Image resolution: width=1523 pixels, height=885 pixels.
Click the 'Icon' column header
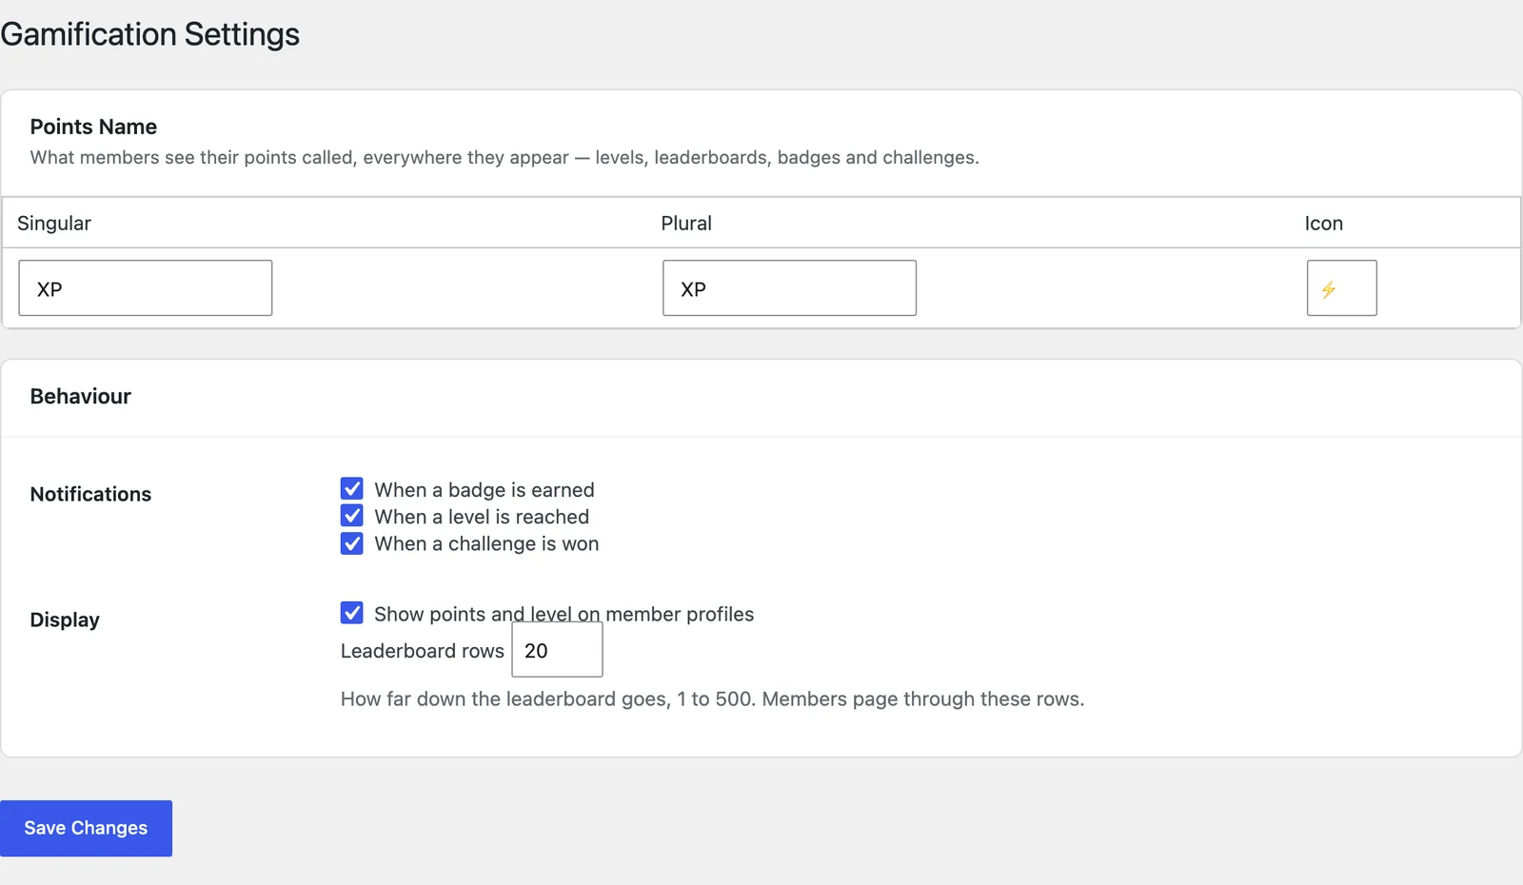1324,223
